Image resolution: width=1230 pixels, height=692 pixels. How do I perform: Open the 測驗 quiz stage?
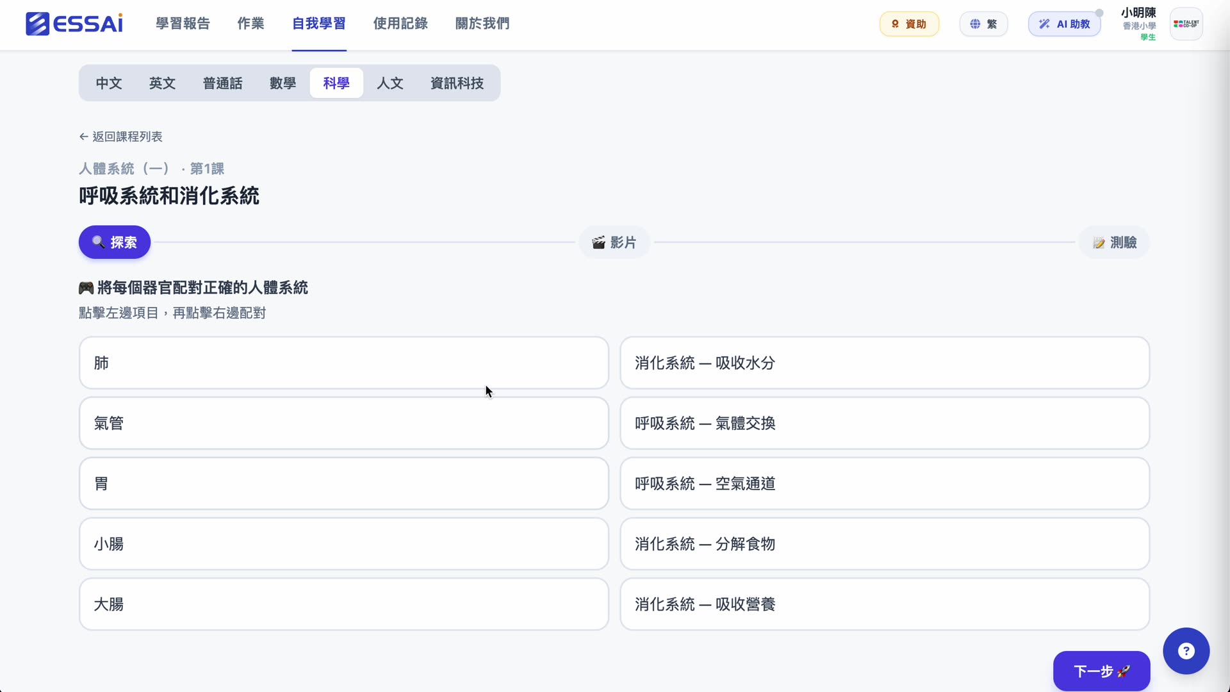[x=1114, y=242]
